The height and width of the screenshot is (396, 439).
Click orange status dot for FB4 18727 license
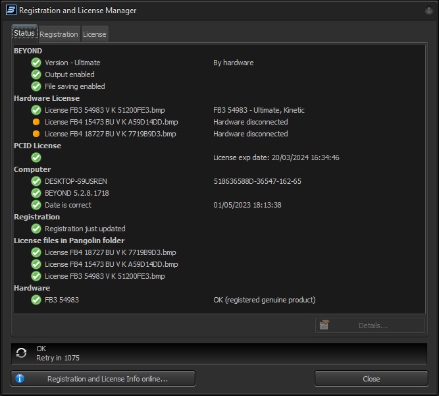tap(36, 134)
